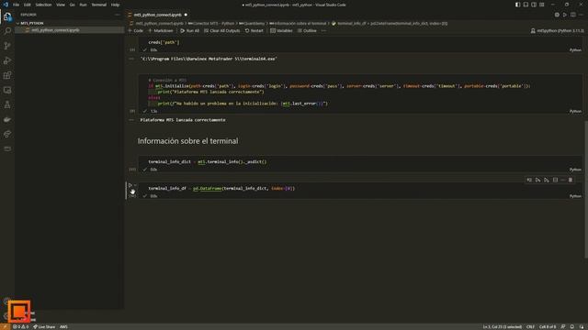The width and height of the screenshot is (588, 330).
Task: Open more cell actions ellipsis in cell toolbar
Action: 563,180
